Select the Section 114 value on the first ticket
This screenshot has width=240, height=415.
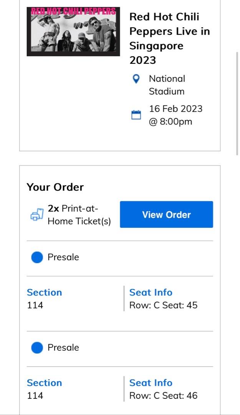(x=33, y=305)
